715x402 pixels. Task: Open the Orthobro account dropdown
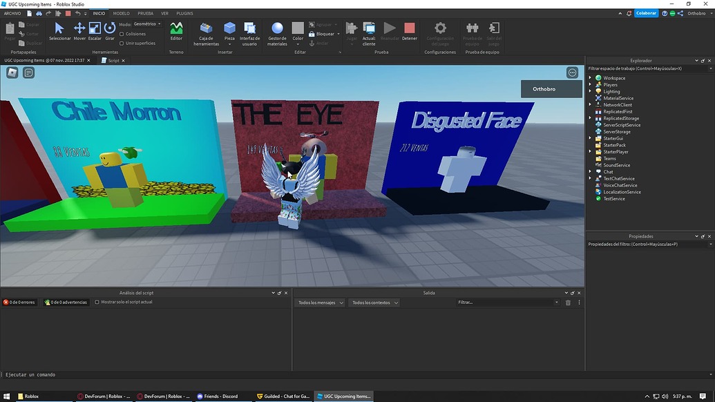(x=699, y=13)
